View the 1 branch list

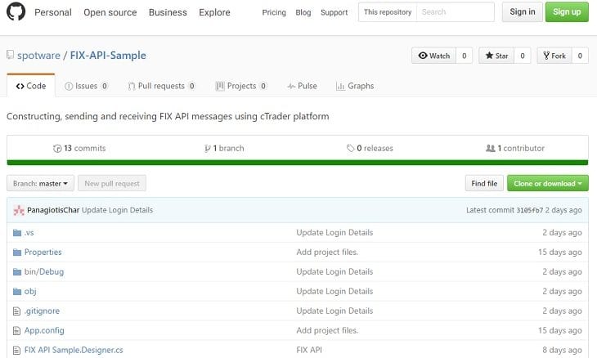click(224, 149)
